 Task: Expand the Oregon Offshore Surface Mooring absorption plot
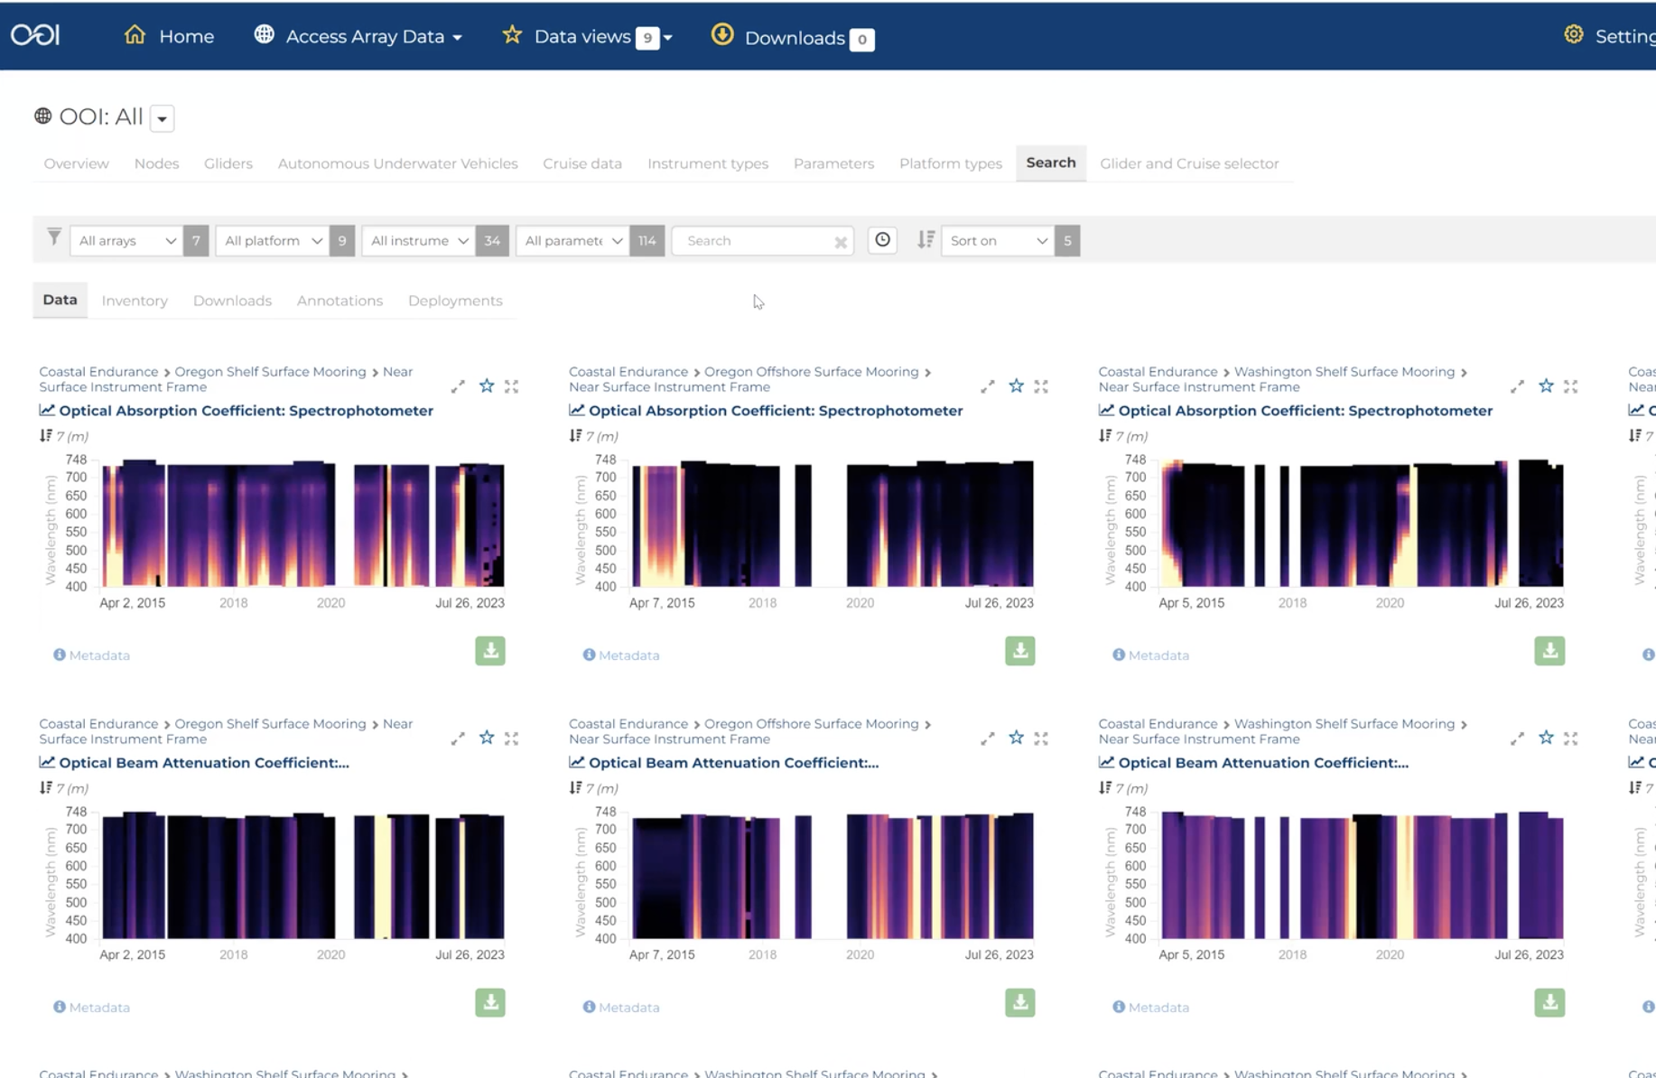point(987,386)
